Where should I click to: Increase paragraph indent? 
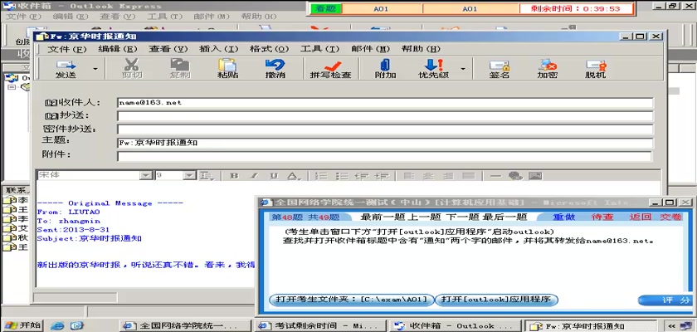pos(382,176)
